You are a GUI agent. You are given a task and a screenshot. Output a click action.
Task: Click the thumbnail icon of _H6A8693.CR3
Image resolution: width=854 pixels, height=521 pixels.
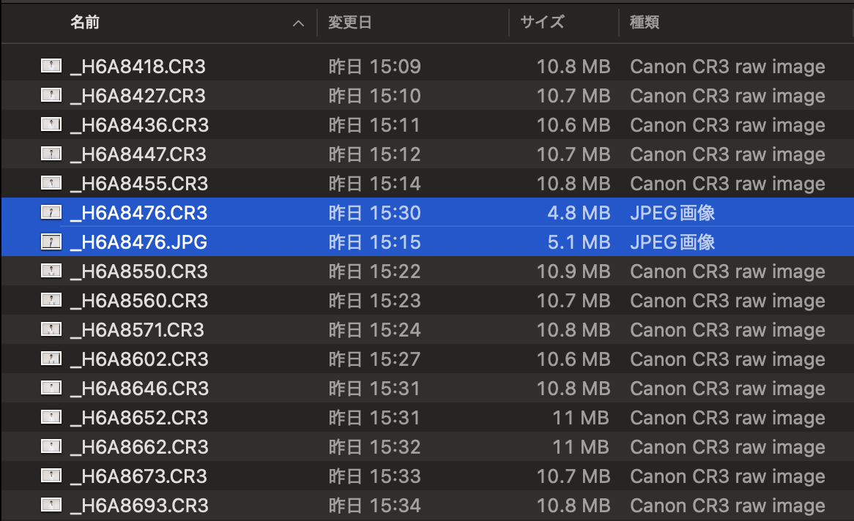click(51, 505)
